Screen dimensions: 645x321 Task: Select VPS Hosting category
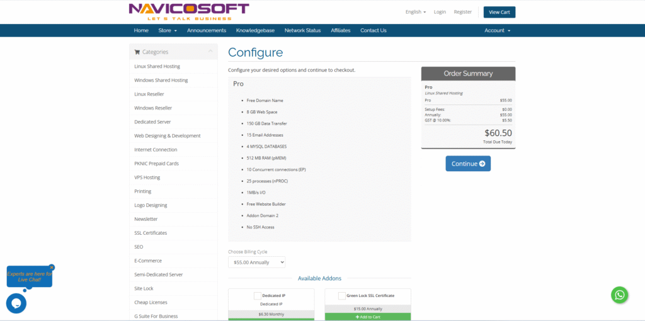(147, 177)
